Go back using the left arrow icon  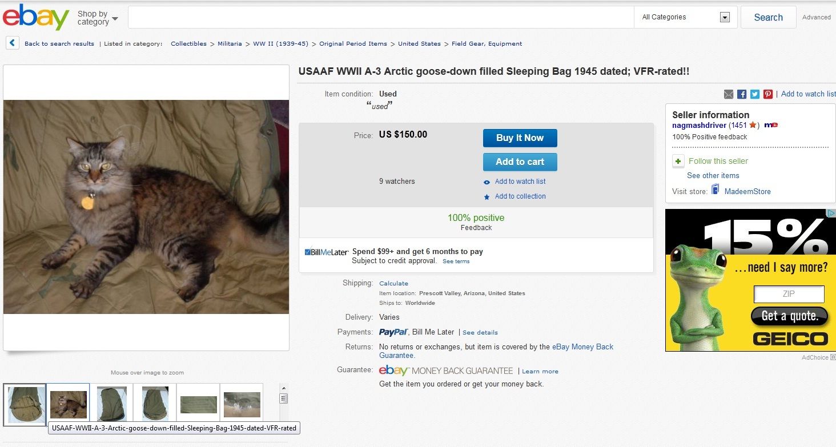pos(13,43)
